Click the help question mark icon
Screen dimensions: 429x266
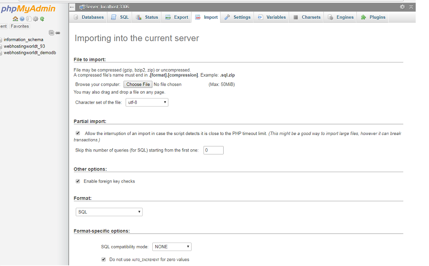22,19
